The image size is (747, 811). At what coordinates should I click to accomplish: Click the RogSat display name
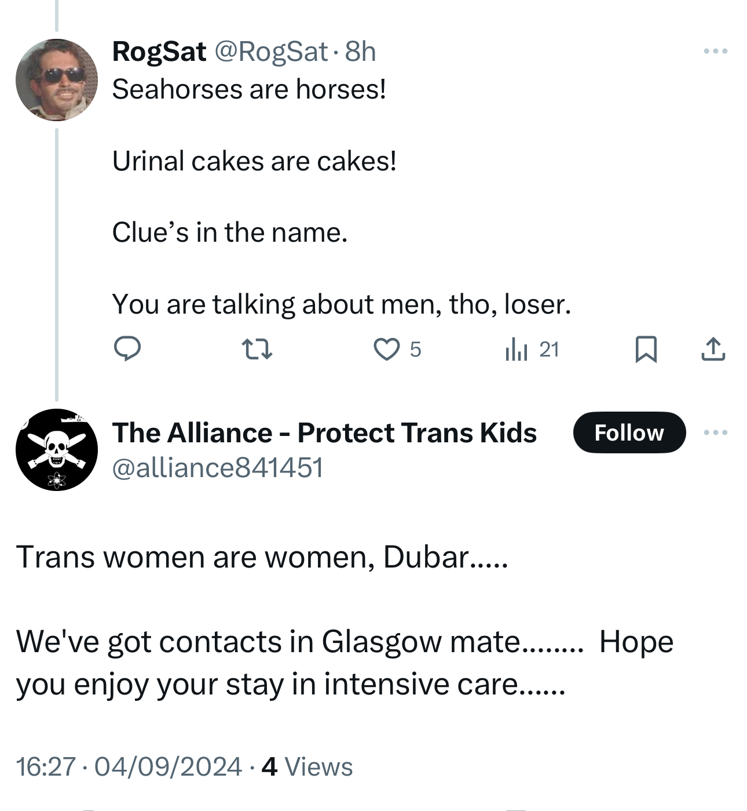(159, 52)
